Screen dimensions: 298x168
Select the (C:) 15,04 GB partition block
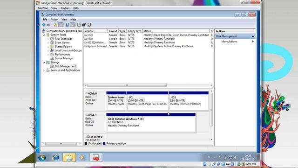coord(147,101)
